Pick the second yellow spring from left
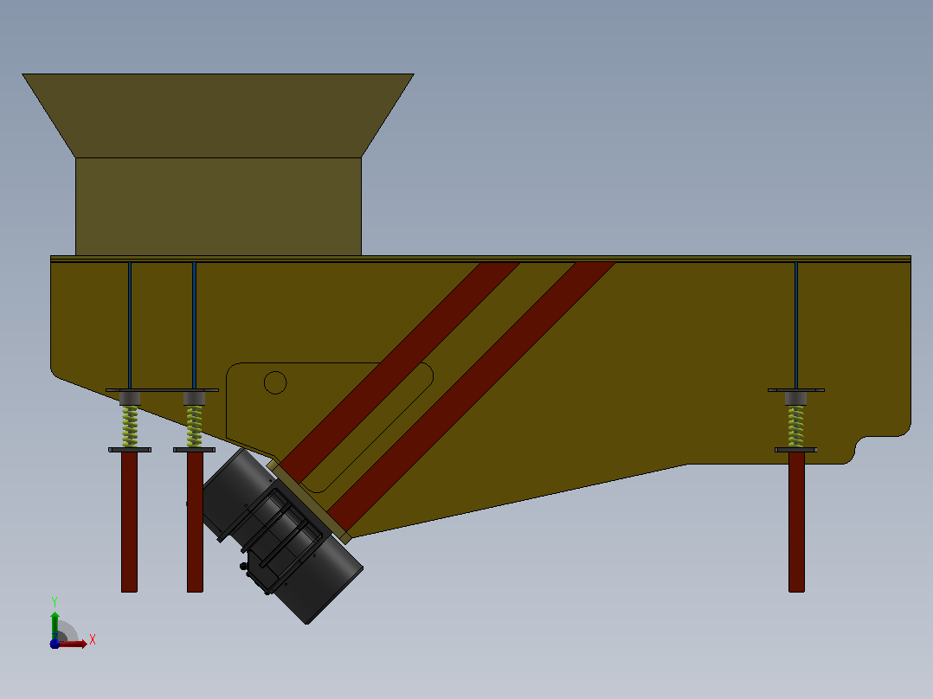Screen dimensions: 933x699 pyautogui.click(x=194, y=426)
